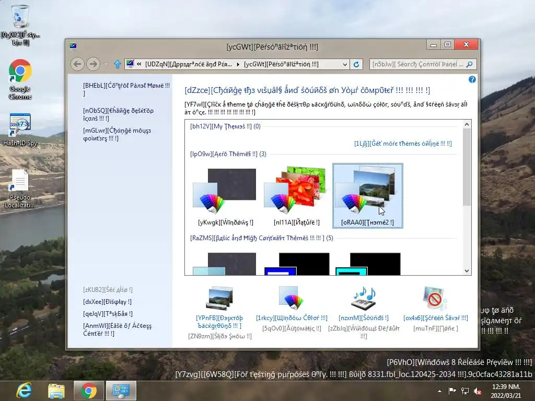Image resolution: width=535 pixels, height=401 pixels.
Task: Click the Back navigation arrow
Action: coord(77,64)
